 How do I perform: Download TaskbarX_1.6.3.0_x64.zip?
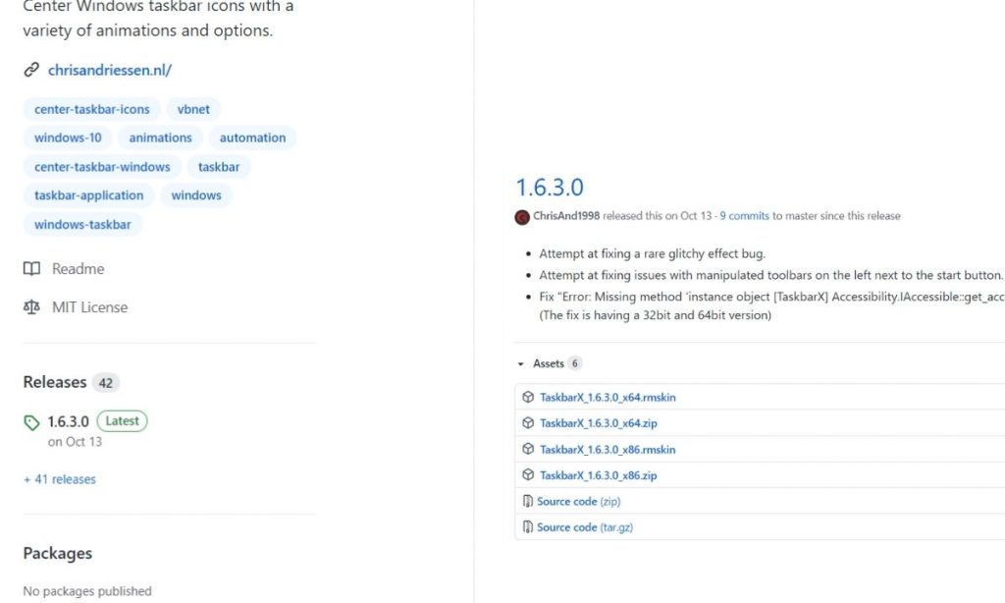pos(598,423)
